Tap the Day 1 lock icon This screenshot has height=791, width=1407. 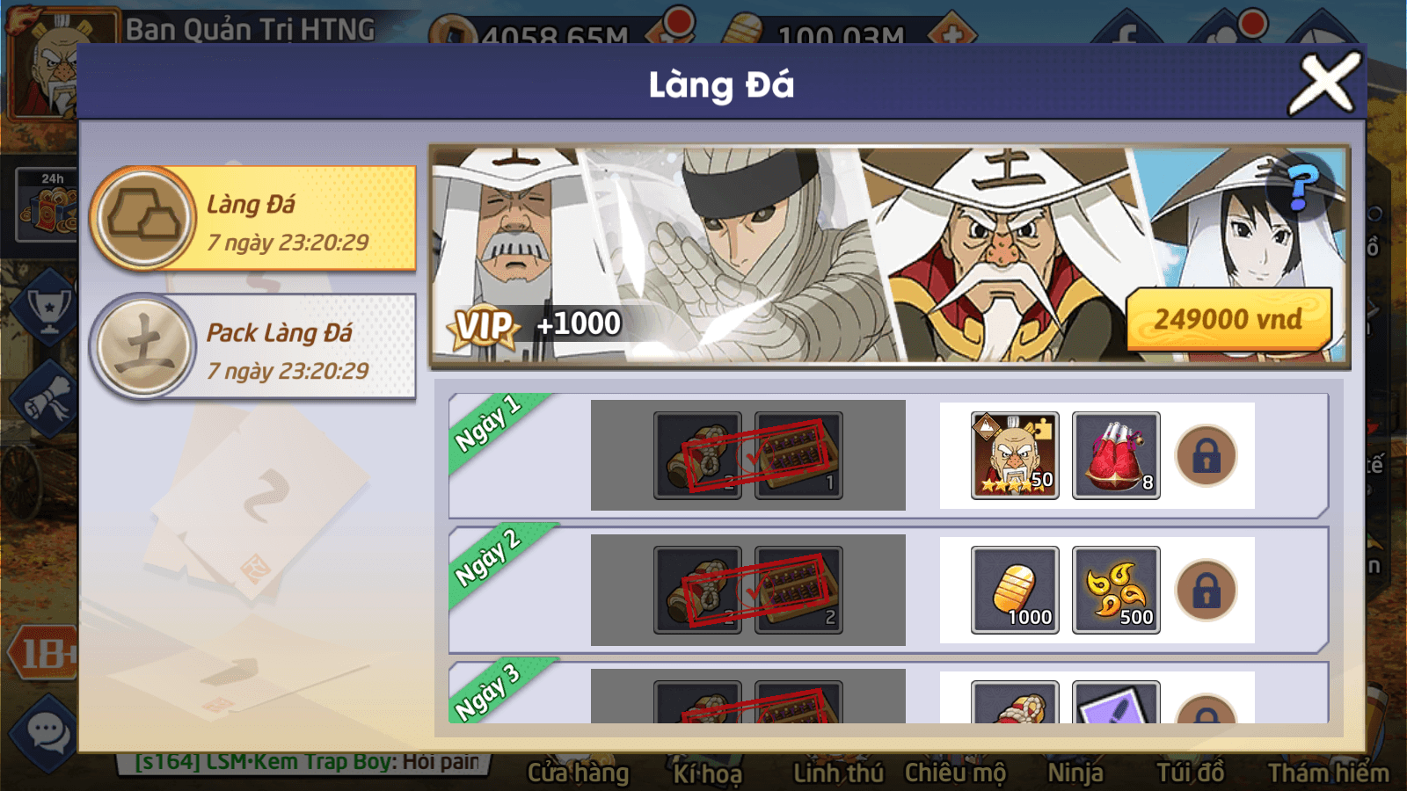[1207, 456]
